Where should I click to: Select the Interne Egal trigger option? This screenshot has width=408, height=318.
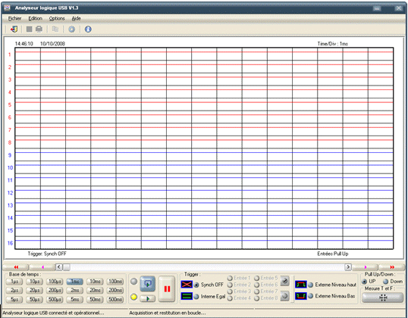click(196, 296)
